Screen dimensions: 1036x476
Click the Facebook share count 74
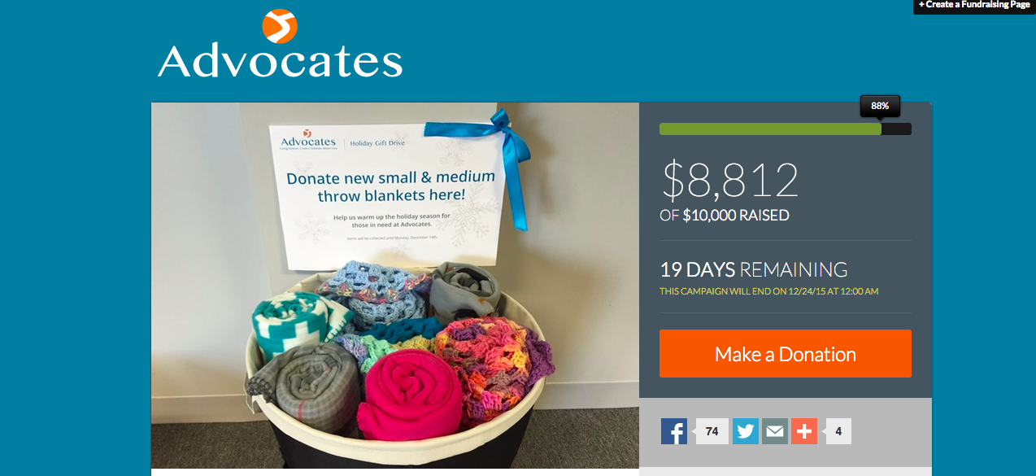pos(712,431)
